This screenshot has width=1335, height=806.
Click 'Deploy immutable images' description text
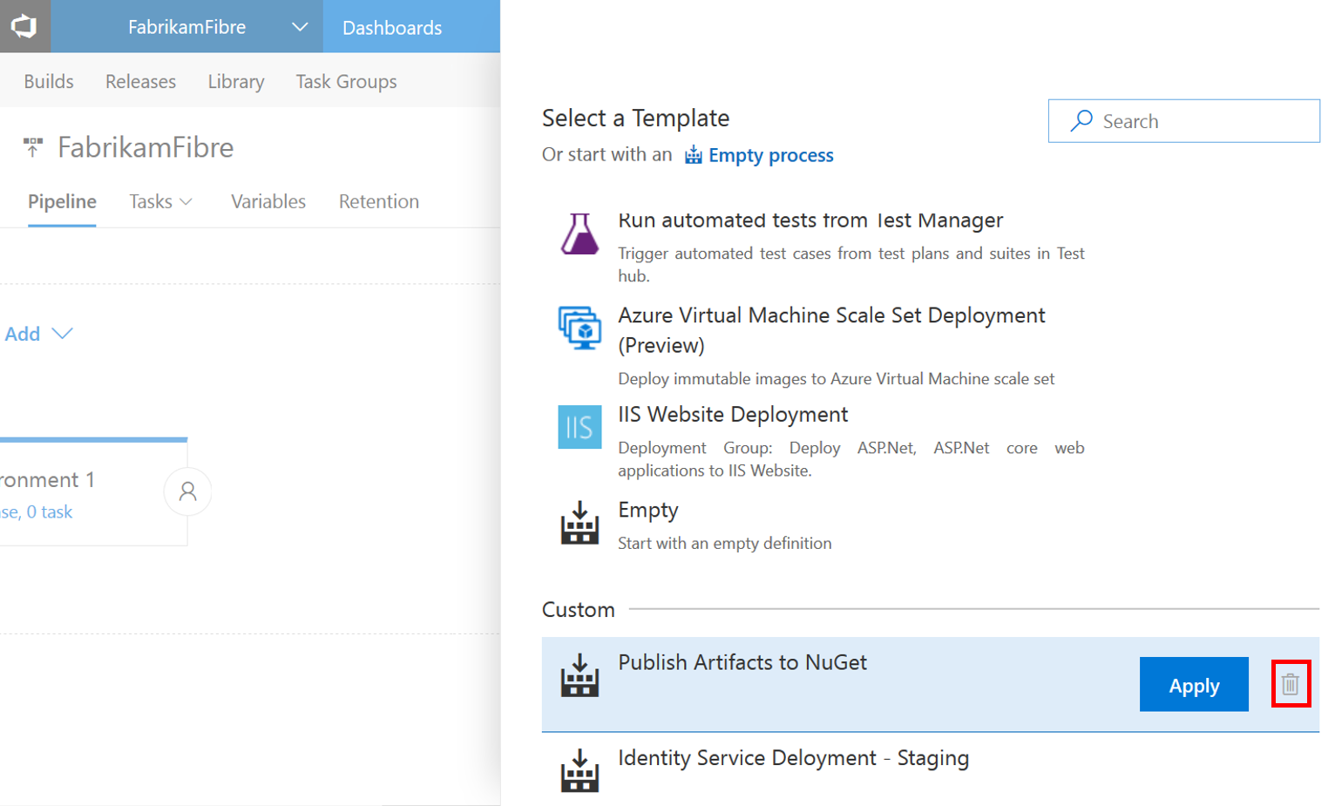[837, 378]
